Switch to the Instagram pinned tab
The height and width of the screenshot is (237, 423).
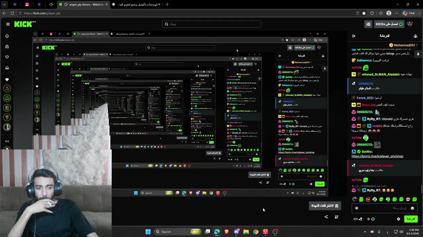pos(27,5)
